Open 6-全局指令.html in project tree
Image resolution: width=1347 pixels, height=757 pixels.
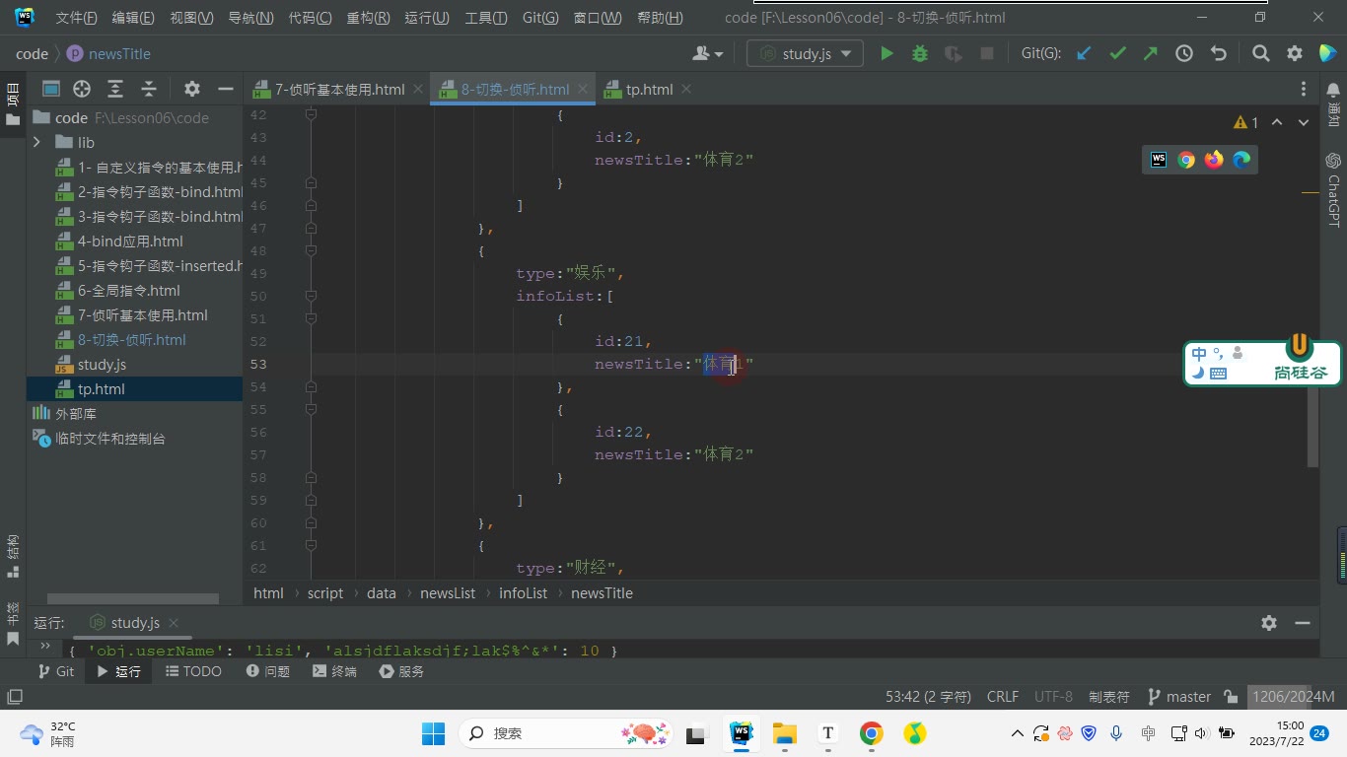[x=129, y=290]
